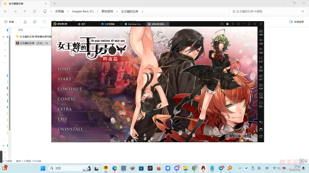Image resolution: width=309 pixels, height=173 pixels.
Task: Open 新建 dropdown in Explorer toolbar
Action: [x=10, y=22]
